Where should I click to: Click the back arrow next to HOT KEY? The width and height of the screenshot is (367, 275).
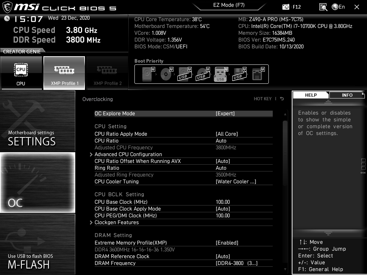[282, 99]
